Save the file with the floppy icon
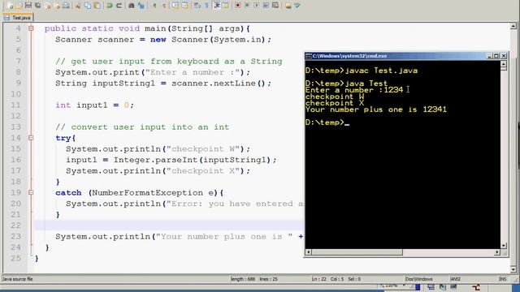 (28, 6)
